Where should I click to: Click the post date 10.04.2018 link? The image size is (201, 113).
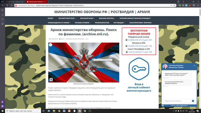(x=54, y=39)
